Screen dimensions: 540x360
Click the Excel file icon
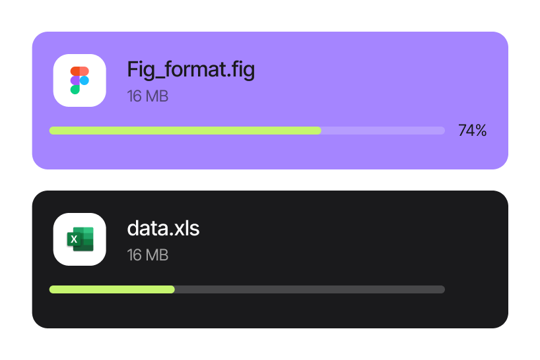point(80,239)
